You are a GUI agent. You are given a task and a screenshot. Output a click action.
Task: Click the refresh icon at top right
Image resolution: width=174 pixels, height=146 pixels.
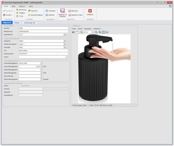pyautogui.click(x=170, y=6)
